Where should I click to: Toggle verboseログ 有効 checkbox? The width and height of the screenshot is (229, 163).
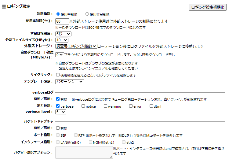58,99
